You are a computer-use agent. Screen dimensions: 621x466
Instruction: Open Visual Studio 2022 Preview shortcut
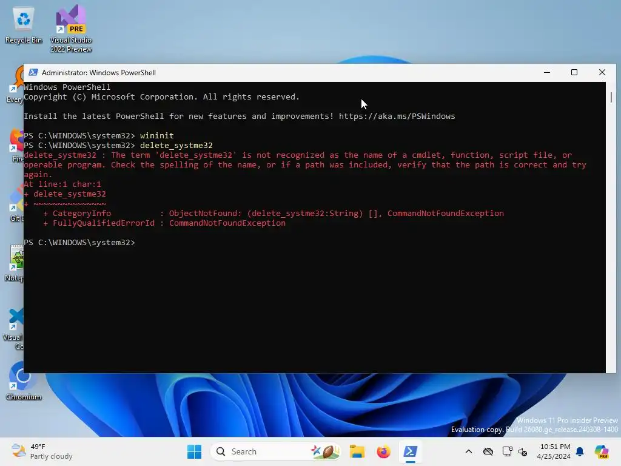coord(71,29)
